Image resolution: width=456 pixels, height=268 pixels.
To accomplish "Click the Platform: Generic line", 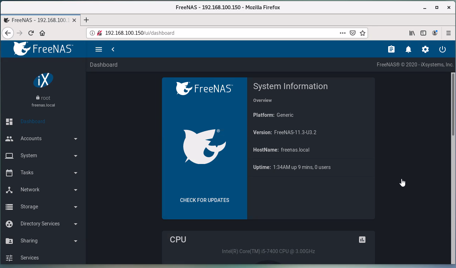I will (273, 115).
